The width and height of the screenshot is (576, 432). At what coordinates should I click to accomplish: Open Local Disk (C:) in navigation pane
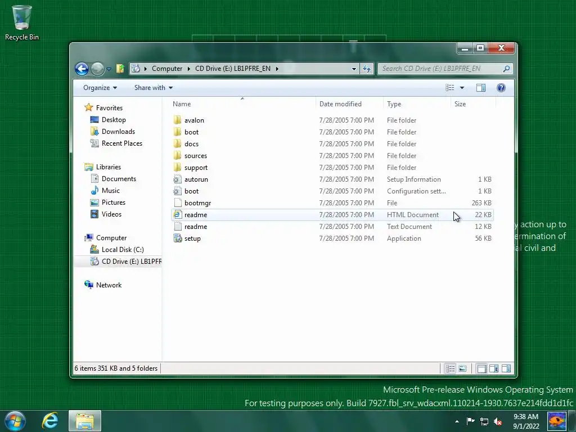click(122, 249)
